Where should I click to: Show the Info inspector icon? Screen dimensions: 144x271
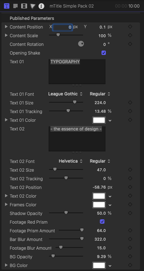point(41,6)
